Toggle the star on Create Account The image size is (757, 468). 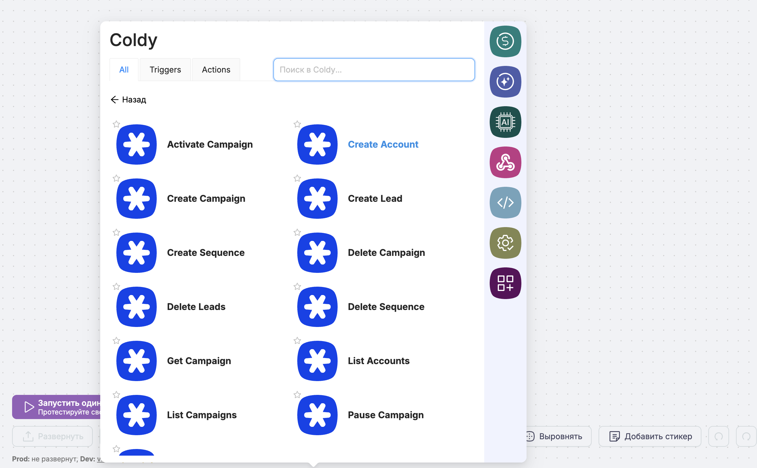tap(297, 124)
